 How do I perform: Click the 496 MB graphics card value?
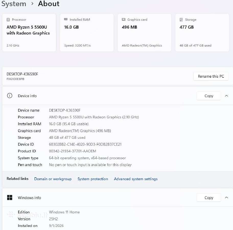[x=130, y=27]
